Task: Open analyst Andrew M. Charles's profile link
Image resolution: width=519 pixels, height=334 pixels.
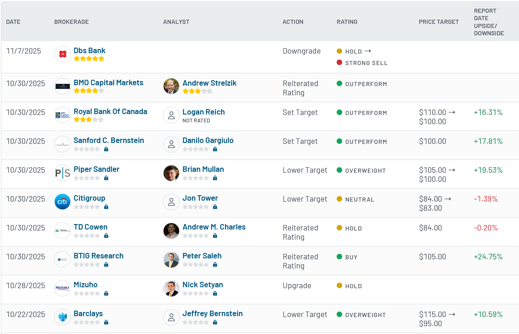Action: point(214,227)
